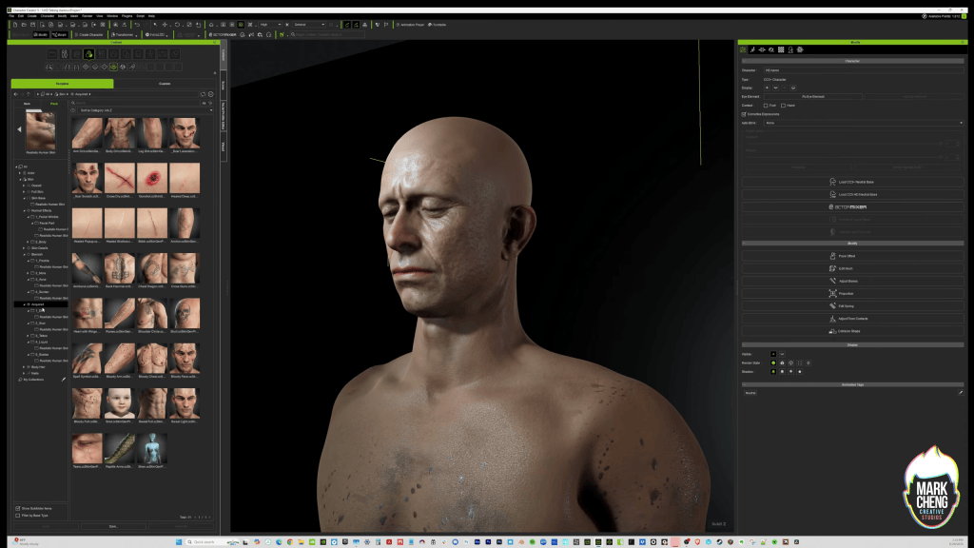Screen dimensions: 974x548
Task: Open the Auto-Blink dropdown
Action: [x=864, y=123]
